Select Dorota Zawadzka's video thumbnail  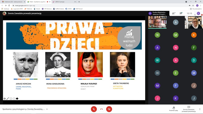coord(157,22)
